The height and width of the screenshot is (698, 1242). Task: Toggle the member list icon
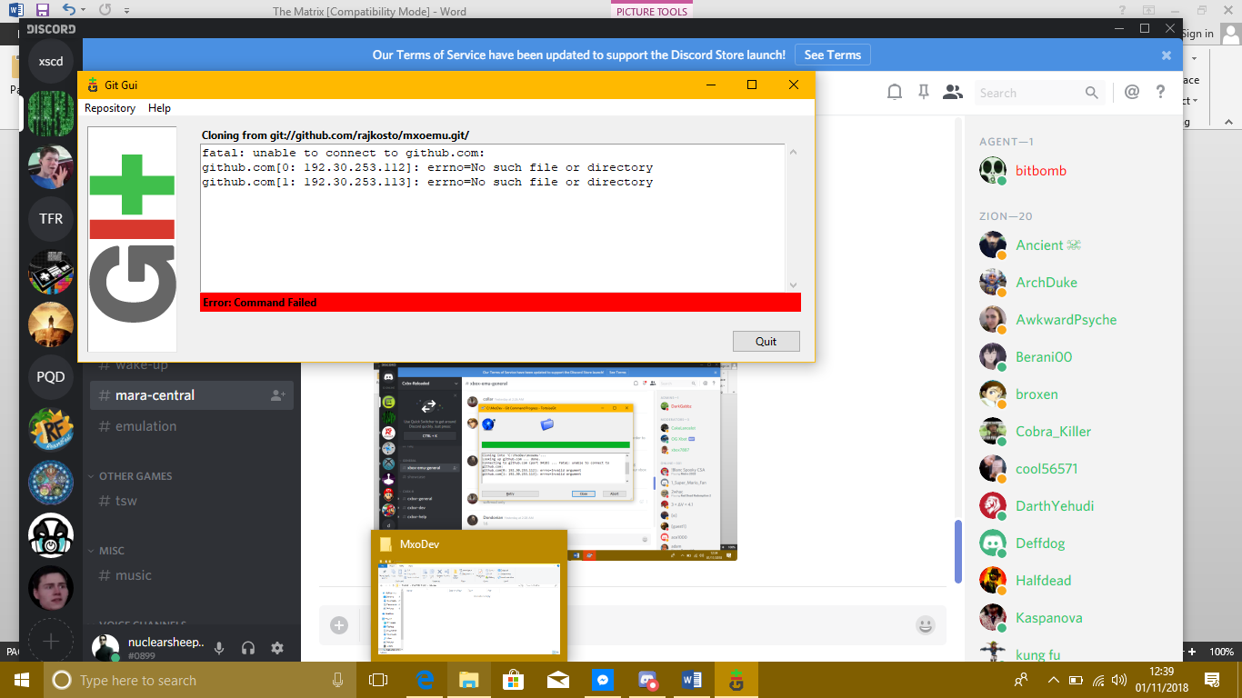[x=953, y=92]
